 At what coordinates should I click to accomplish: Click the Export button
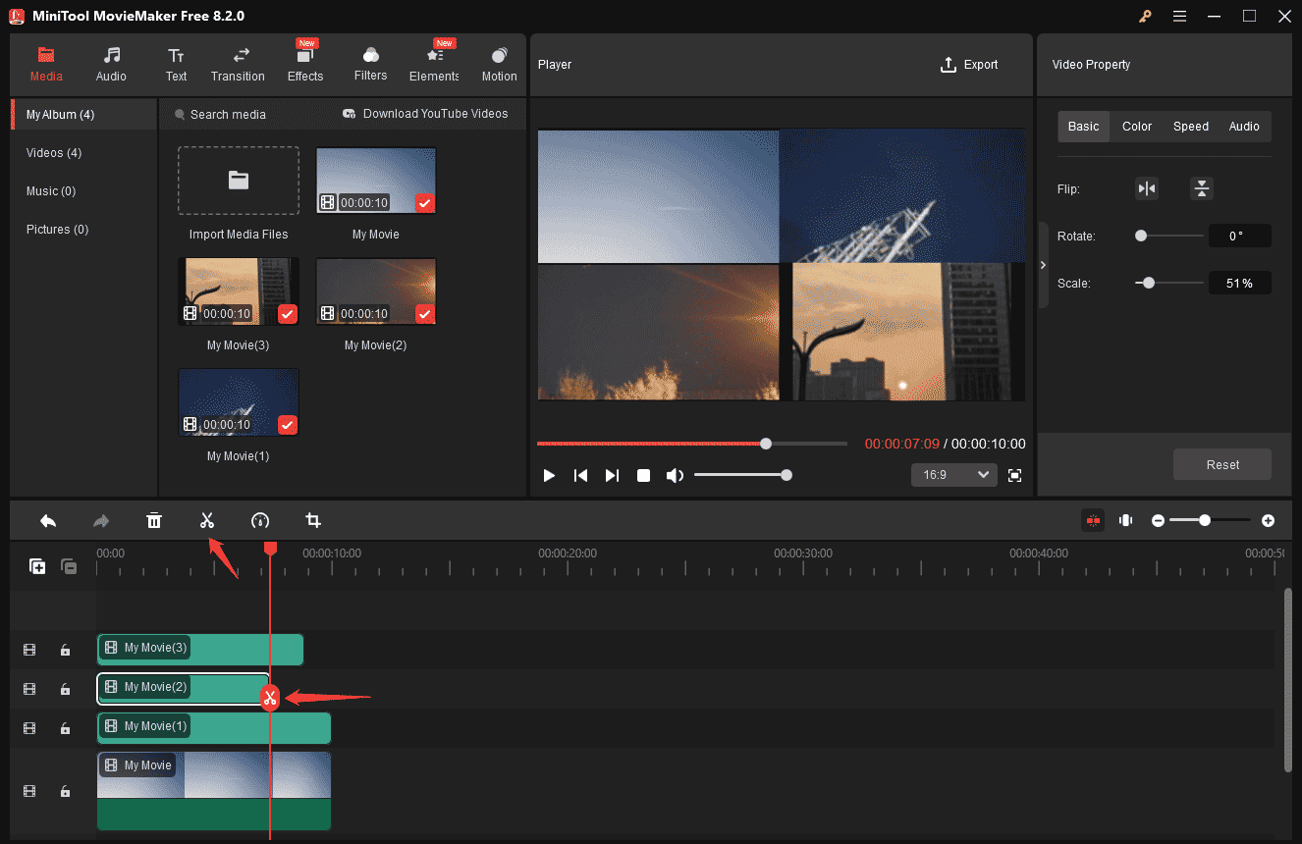coord(969,65)
